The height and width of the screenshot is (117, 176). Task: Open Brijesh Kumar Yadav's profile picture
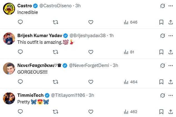click(x=9, y=38)
